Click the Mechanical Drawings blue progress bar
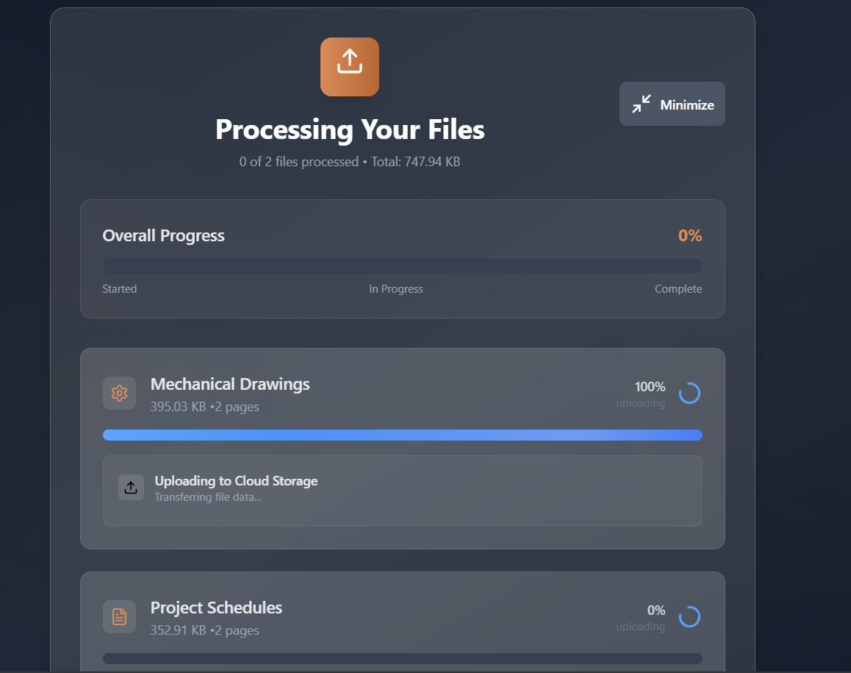The height and width of the screenshot is (673, 851). (402, 435)
